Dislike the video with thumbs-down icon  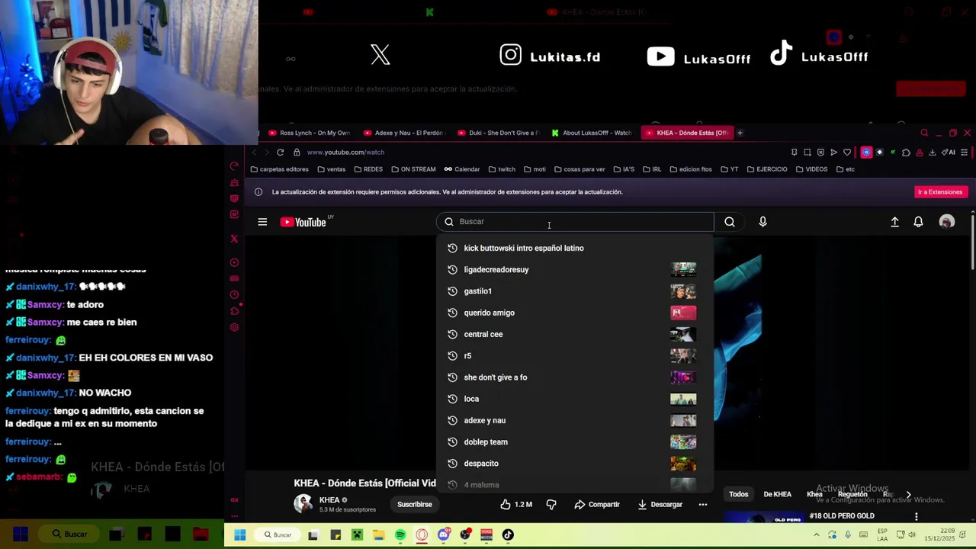[551, 504]
